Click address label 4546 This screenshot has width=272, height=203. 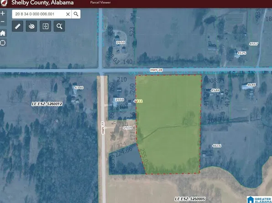tap(215, 90)
